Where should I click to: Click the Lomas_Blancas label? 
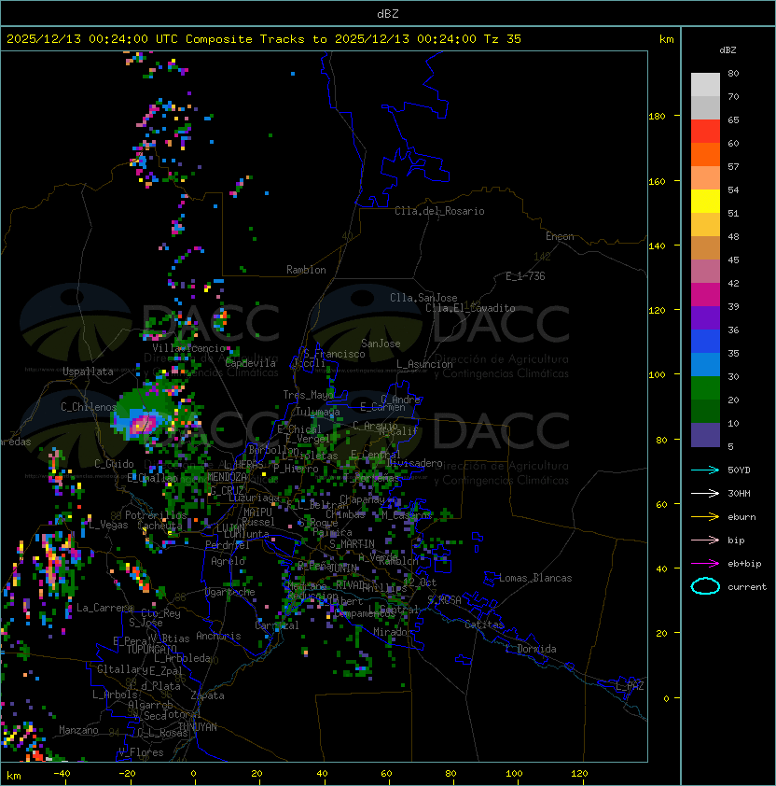click(x=535, y=578)
